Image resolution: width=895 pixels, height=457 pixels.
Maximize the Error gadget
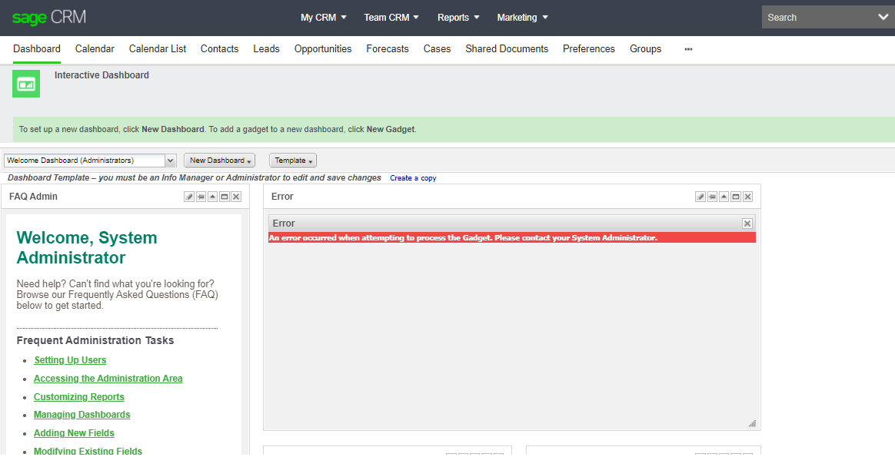coord(736,197)
